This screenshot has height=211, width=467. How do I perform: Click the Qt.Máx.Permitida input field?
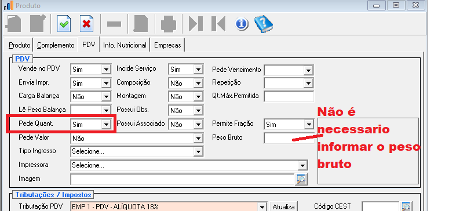tap(289, 97)
